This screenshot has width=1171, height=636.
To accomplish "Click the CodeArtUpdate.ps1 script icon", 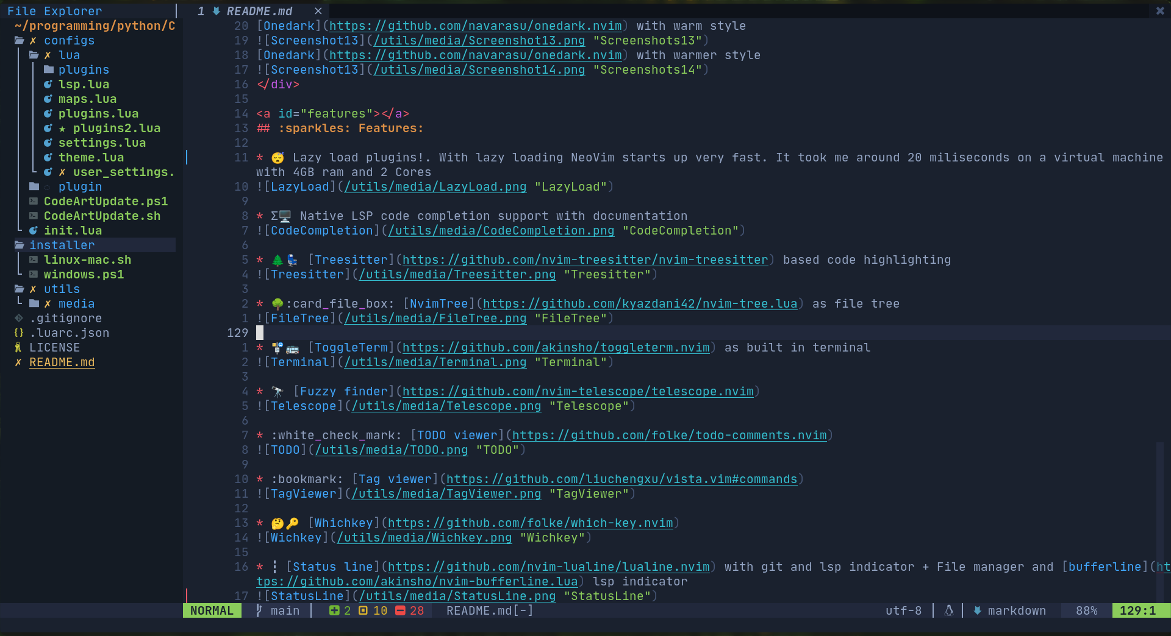I will (34, 202).
